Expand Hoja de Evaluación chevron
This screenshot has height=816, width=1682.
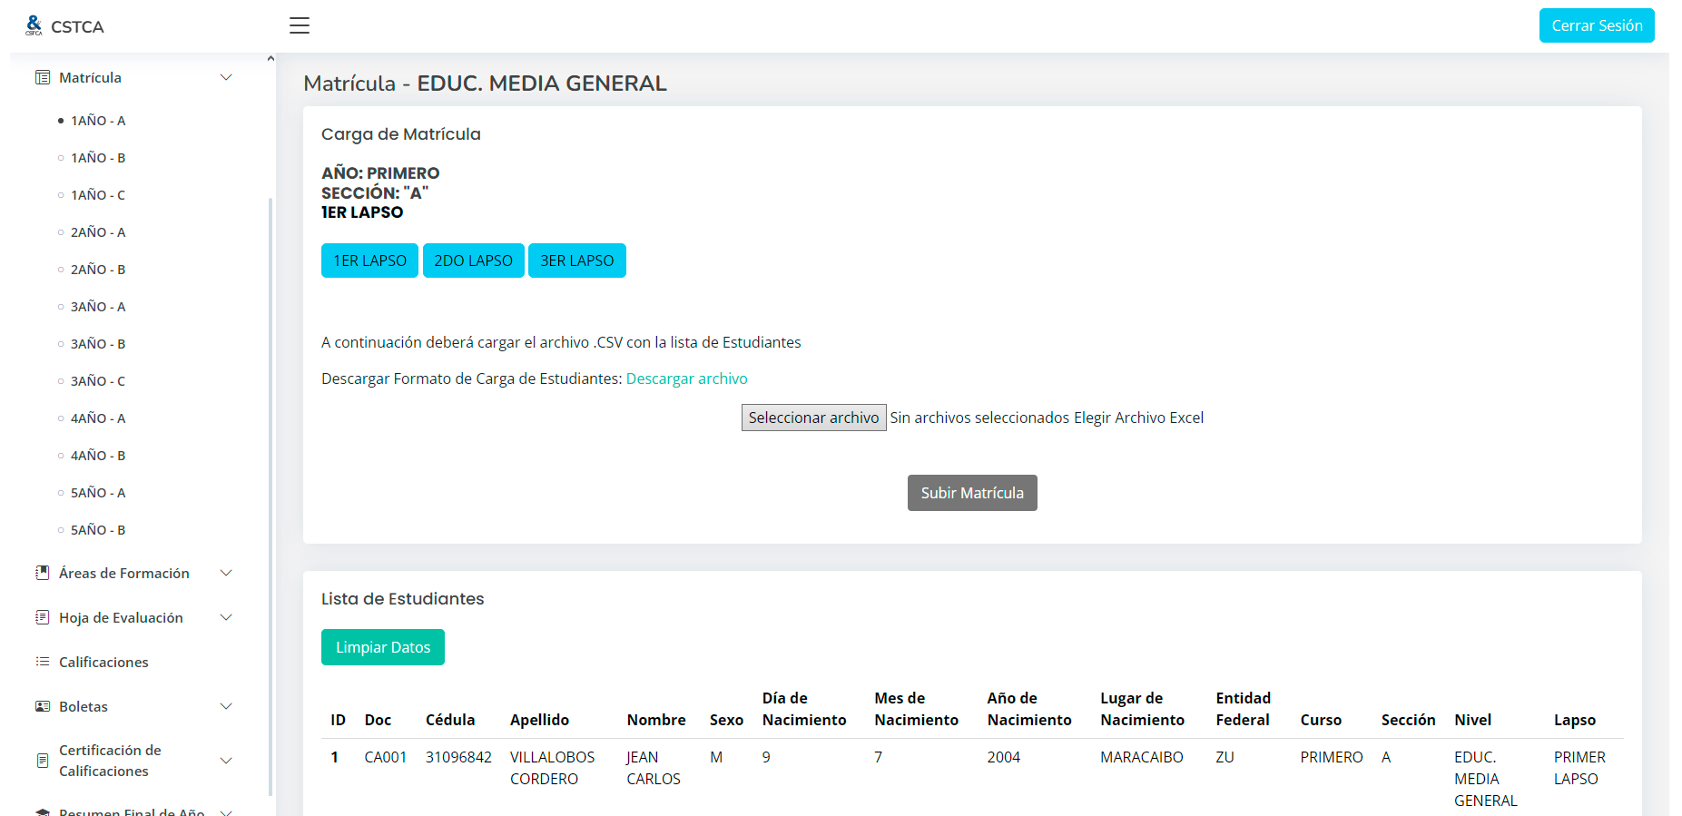pos(226,617)
